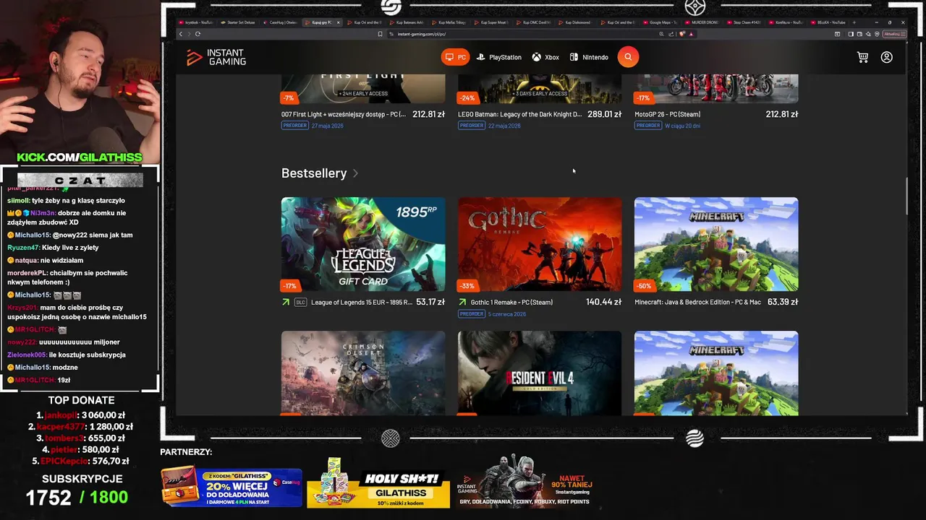Click League of Legends 15 EUR title
Image resolution: width=926 pixels, height=520 pixels.
pos(361,303)
